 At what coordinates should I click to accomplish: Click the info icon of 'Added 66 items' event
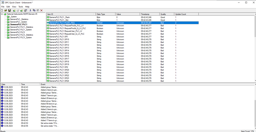click(x=2, y=104)
